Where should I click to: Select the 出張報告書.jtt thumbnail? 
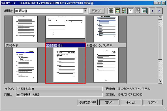tap(65, 63)
